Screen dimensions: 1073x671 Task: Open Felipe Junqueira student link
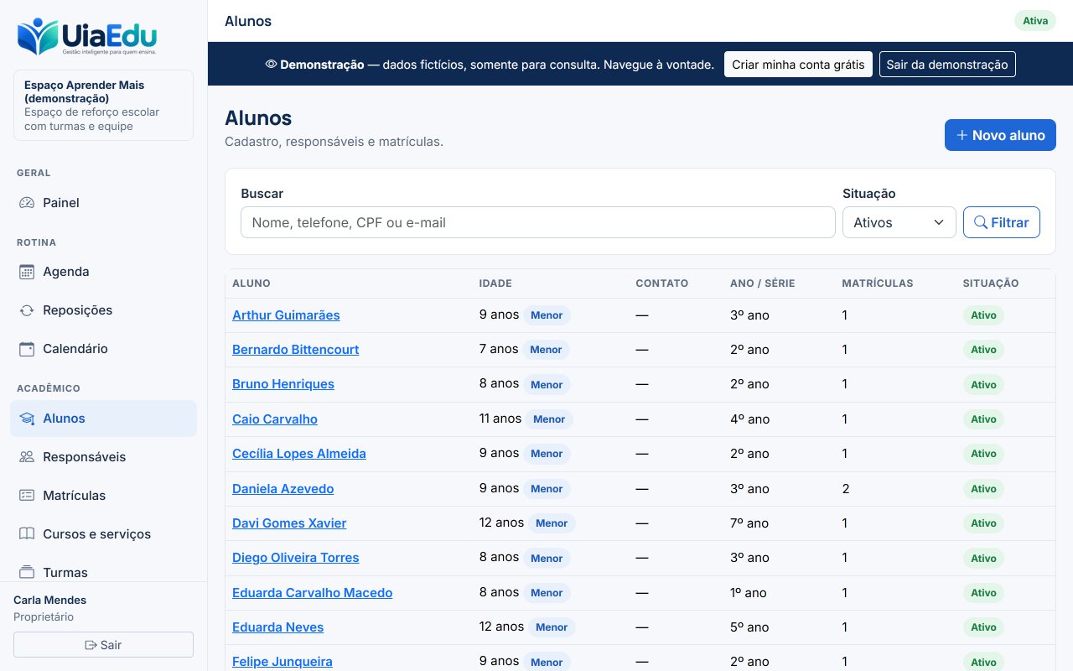click(283, 662)
